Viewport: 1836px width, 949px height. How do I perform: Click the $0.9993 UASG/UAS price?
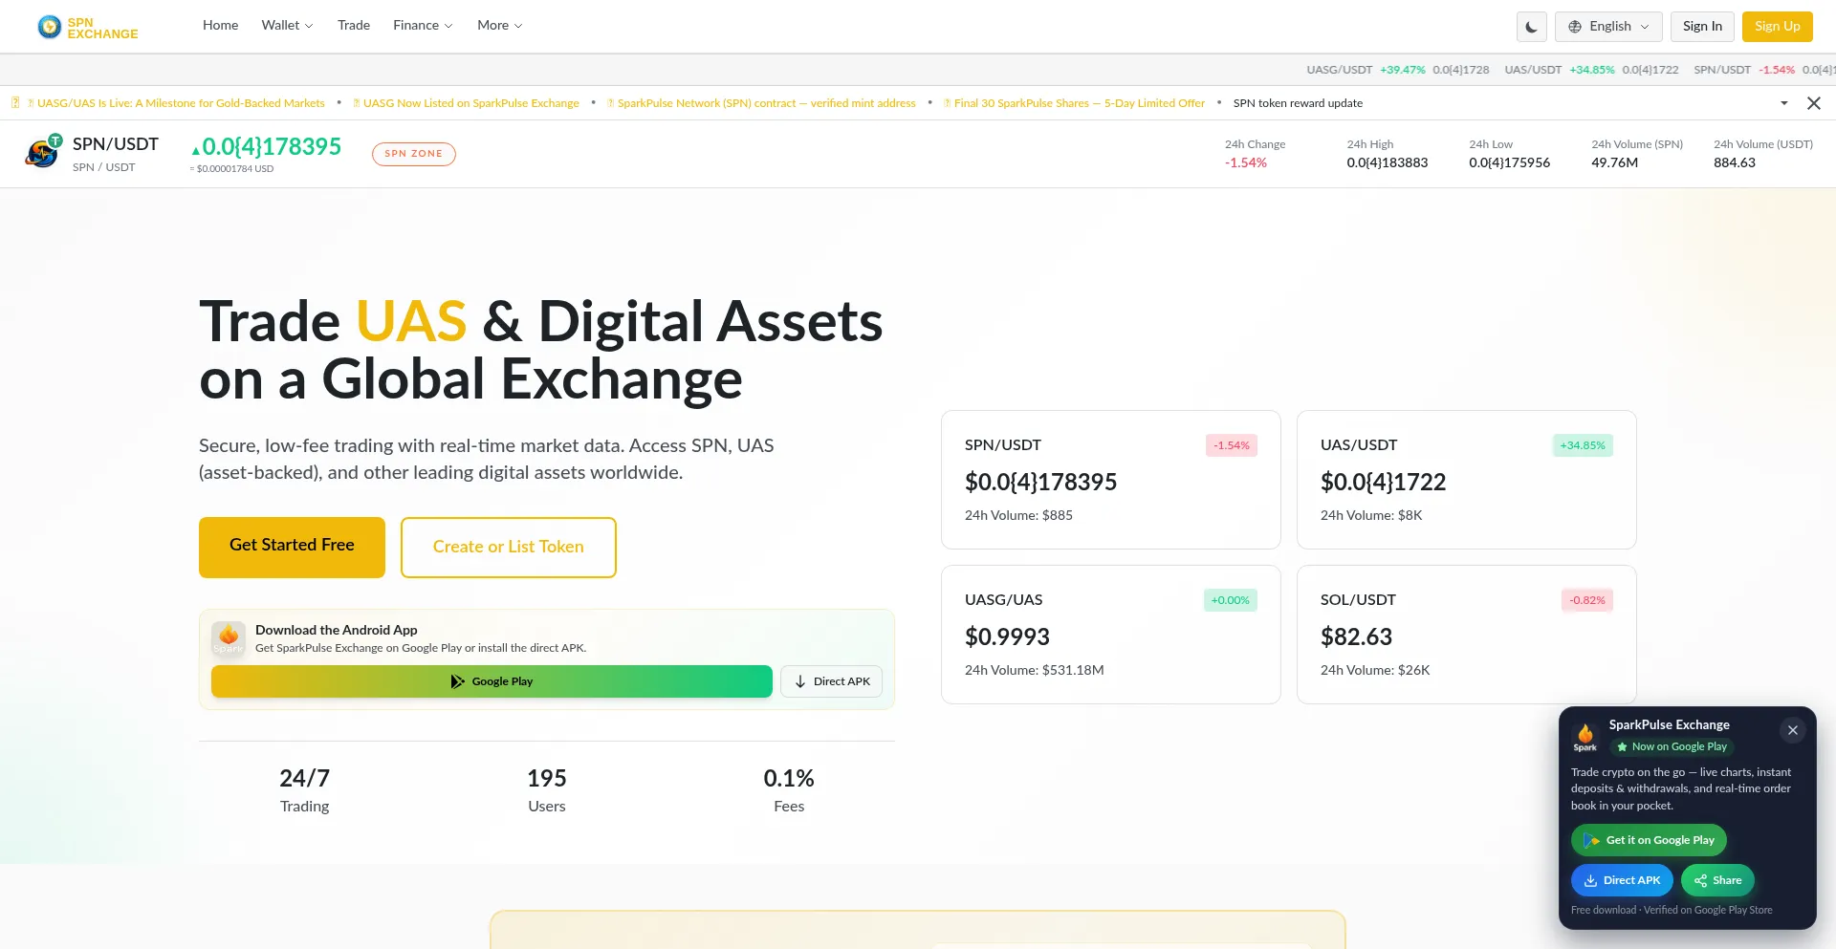pyautogui.click(x=1007, y=636)
